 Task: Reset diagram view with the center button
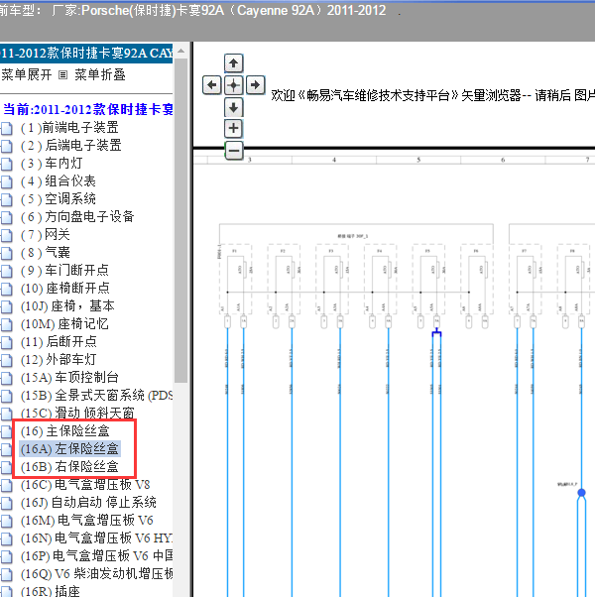(233, 85)
